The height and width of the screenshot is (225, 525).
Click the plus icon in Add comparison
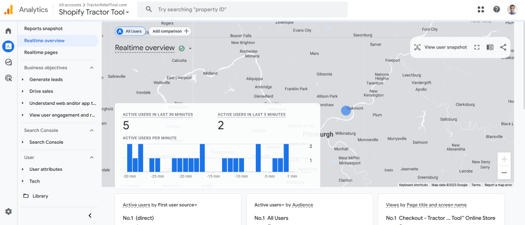pyautogui.click(x=187, y=31)
